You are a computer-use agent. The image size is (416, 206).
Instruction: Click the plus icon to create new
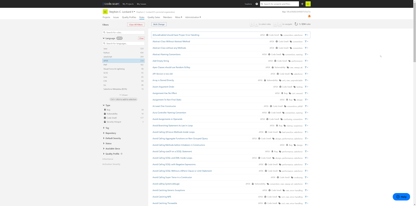302,4
